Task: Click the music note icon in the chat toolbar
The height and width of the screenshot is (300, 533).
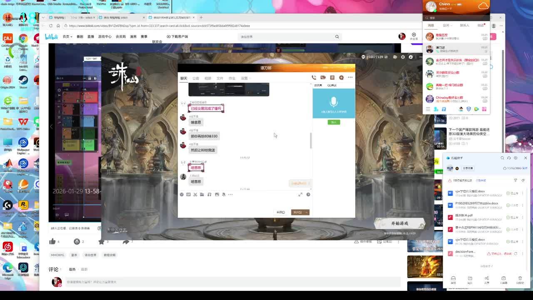Action: [x=209, y=195]
